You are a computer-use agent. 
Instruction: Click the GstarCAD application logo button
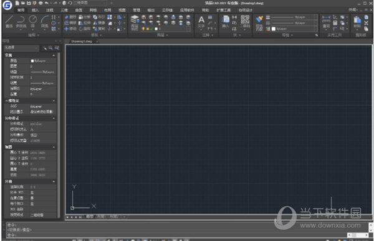tap(7, 5)
